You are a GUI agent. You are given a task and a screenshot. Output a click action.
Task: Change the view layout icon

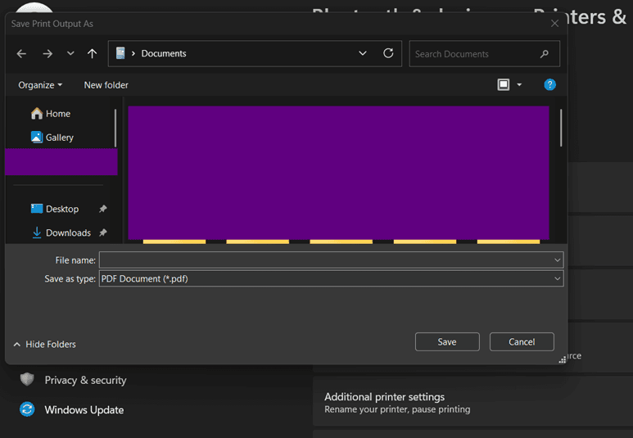504,85
